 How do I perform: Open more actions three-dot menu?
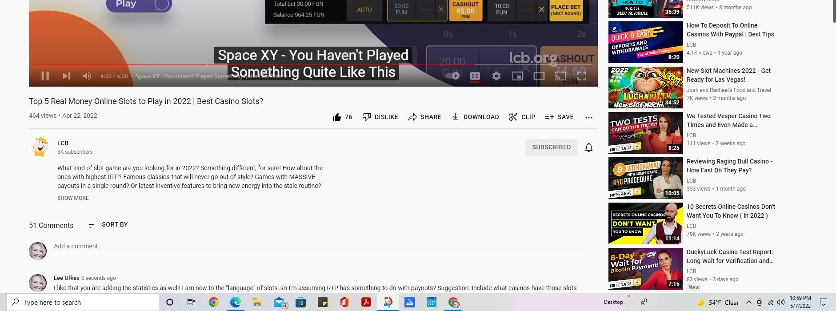[589, 117]
